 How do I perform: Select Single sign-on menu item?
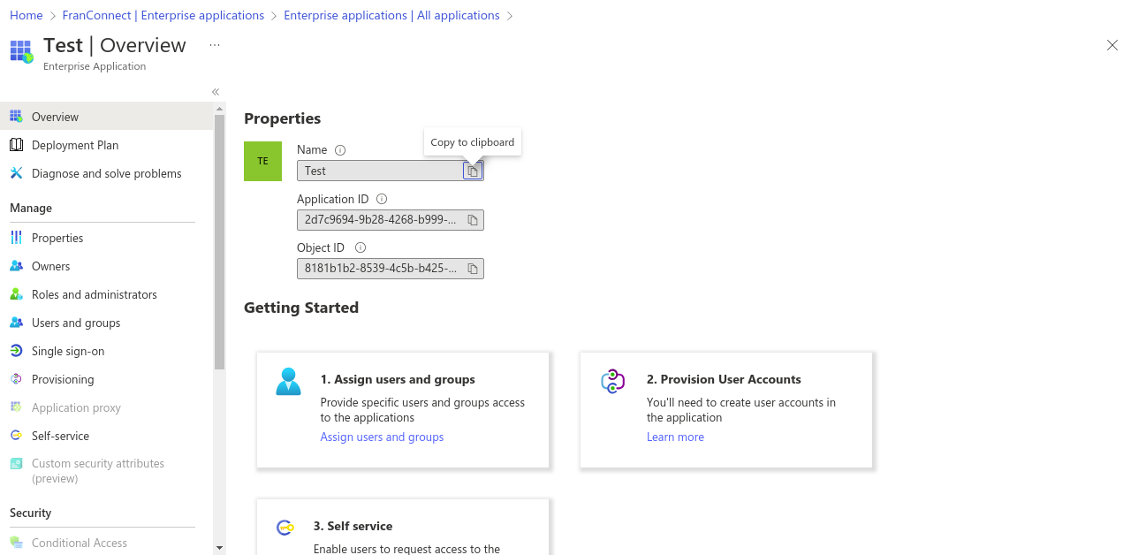[106, 351]
